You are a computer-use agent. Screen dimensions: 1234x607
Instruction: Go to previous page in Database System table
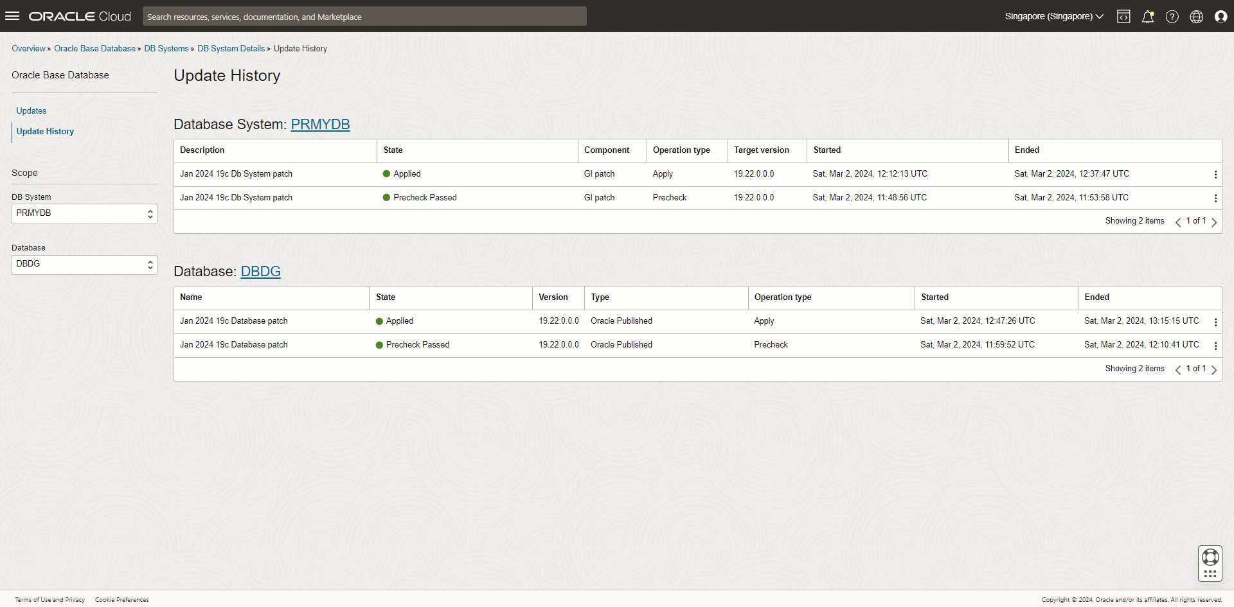pos(1178,222)
